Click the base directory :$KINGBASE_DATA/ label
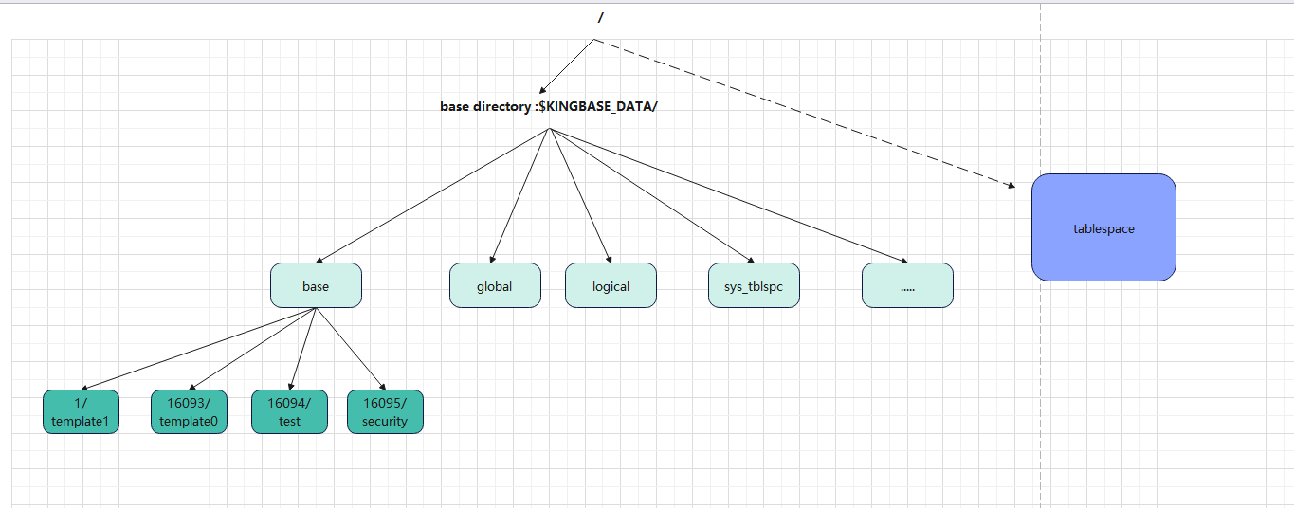This screenshot has height=508, width=1294. (549, 106)
